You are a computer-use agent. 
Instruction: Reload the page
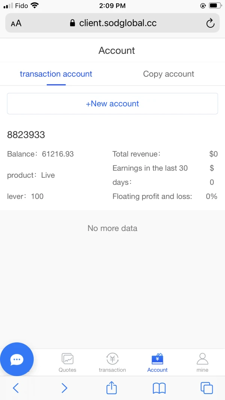(210, 23)
